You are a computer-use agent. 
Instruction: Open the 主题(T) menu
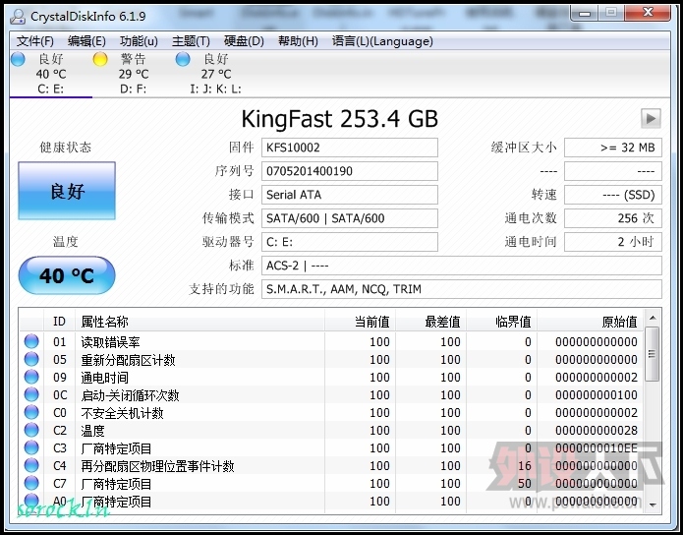(x=191, y=41)
